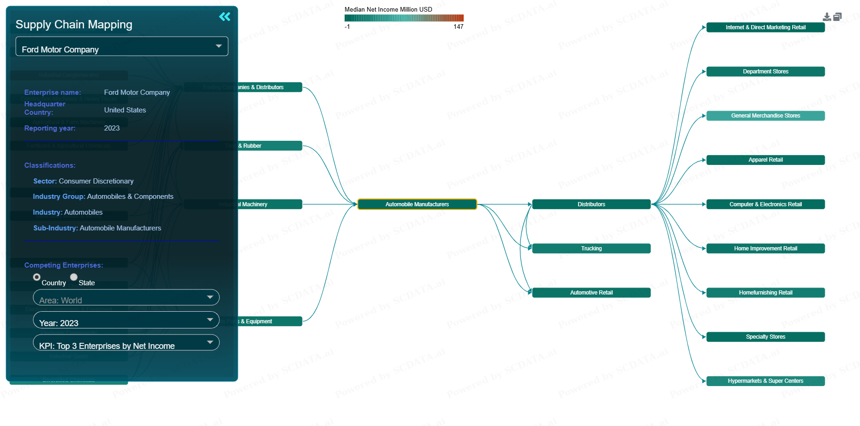Screen dimensions: 860x426
Task: Click the Sector: Consumer Discretionary text
Action: tap(83, 181)
